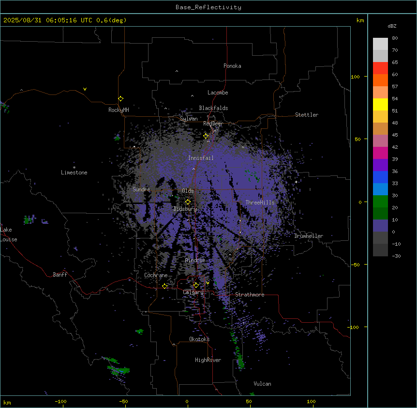The height and width of the screenshot is (408, 417).
Task: Click the 57 value in dBZ legend
Action: pos(395,86)
